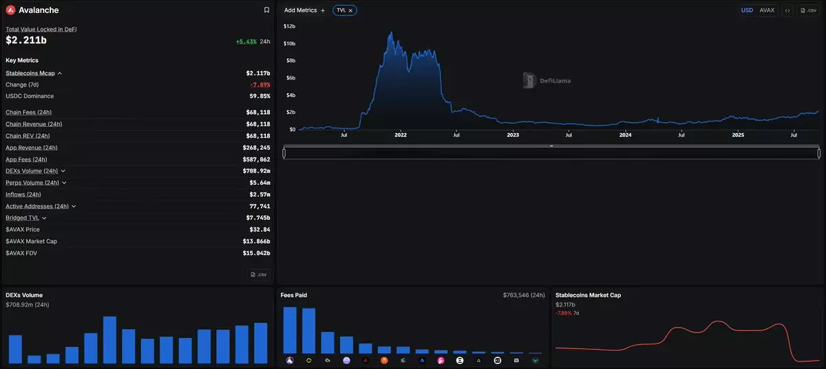Screen dimensions: 826x369
Task: Click the tallest bar in DEXs Volume chart
Action: coord(109,340)
